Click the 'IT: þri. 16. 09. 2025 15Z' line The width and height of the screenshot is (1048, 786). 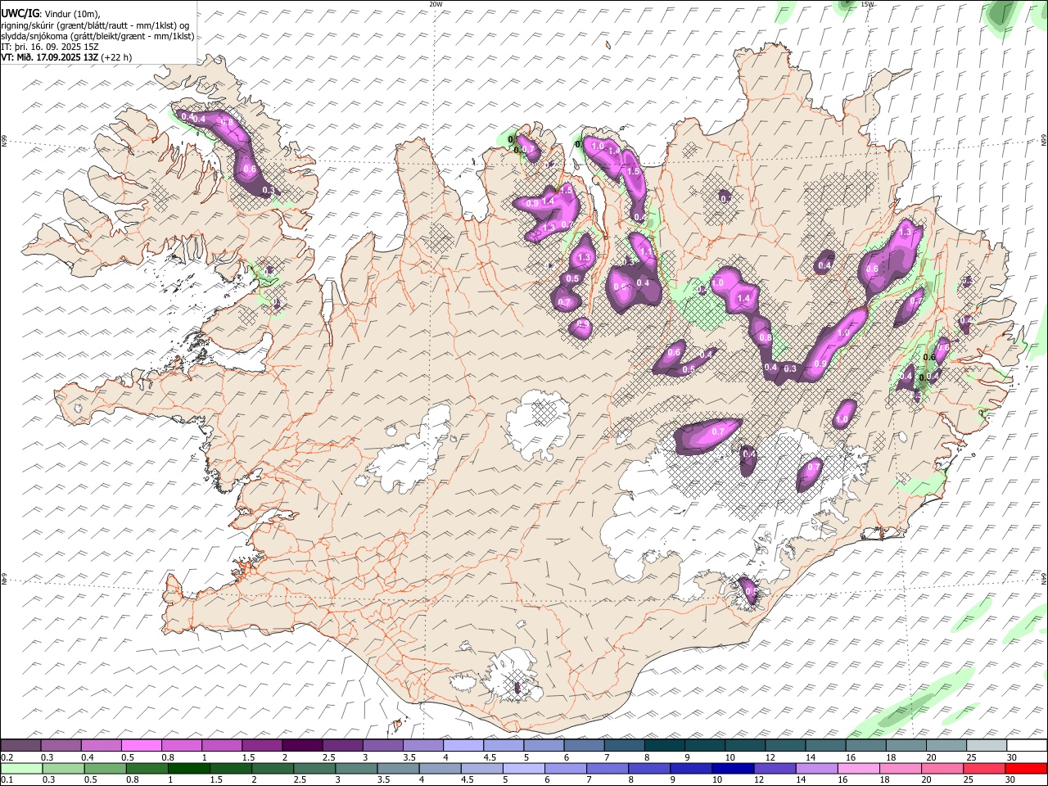pos(50,47)
